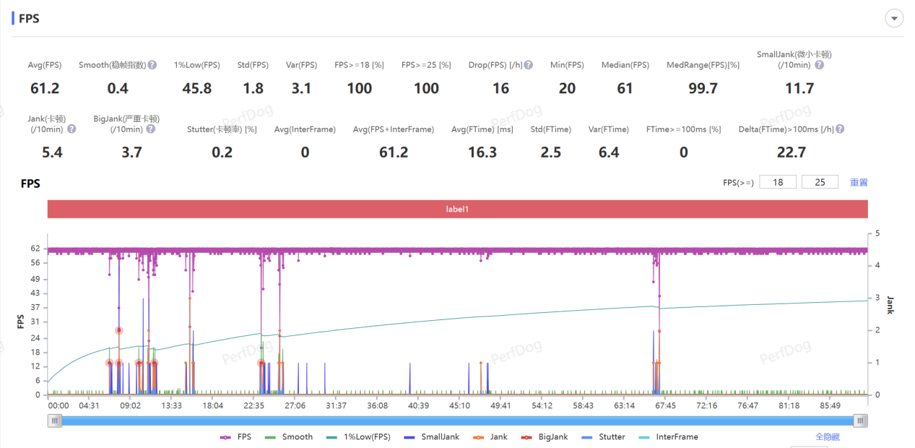Collapse the FPS panel with arrow button
This screenshot has height=448, width=915.
pyautogui.click(x=894, y=19)
